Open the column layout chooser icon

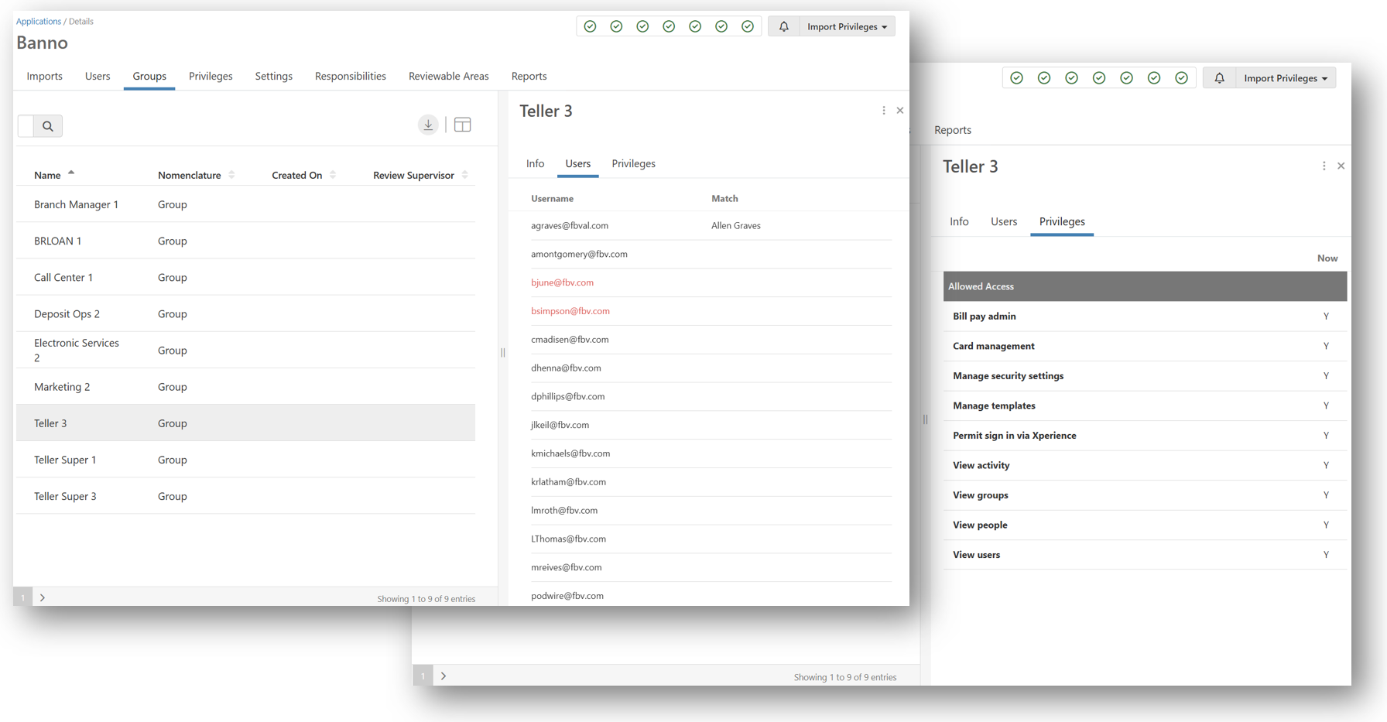tap(462, 125)
